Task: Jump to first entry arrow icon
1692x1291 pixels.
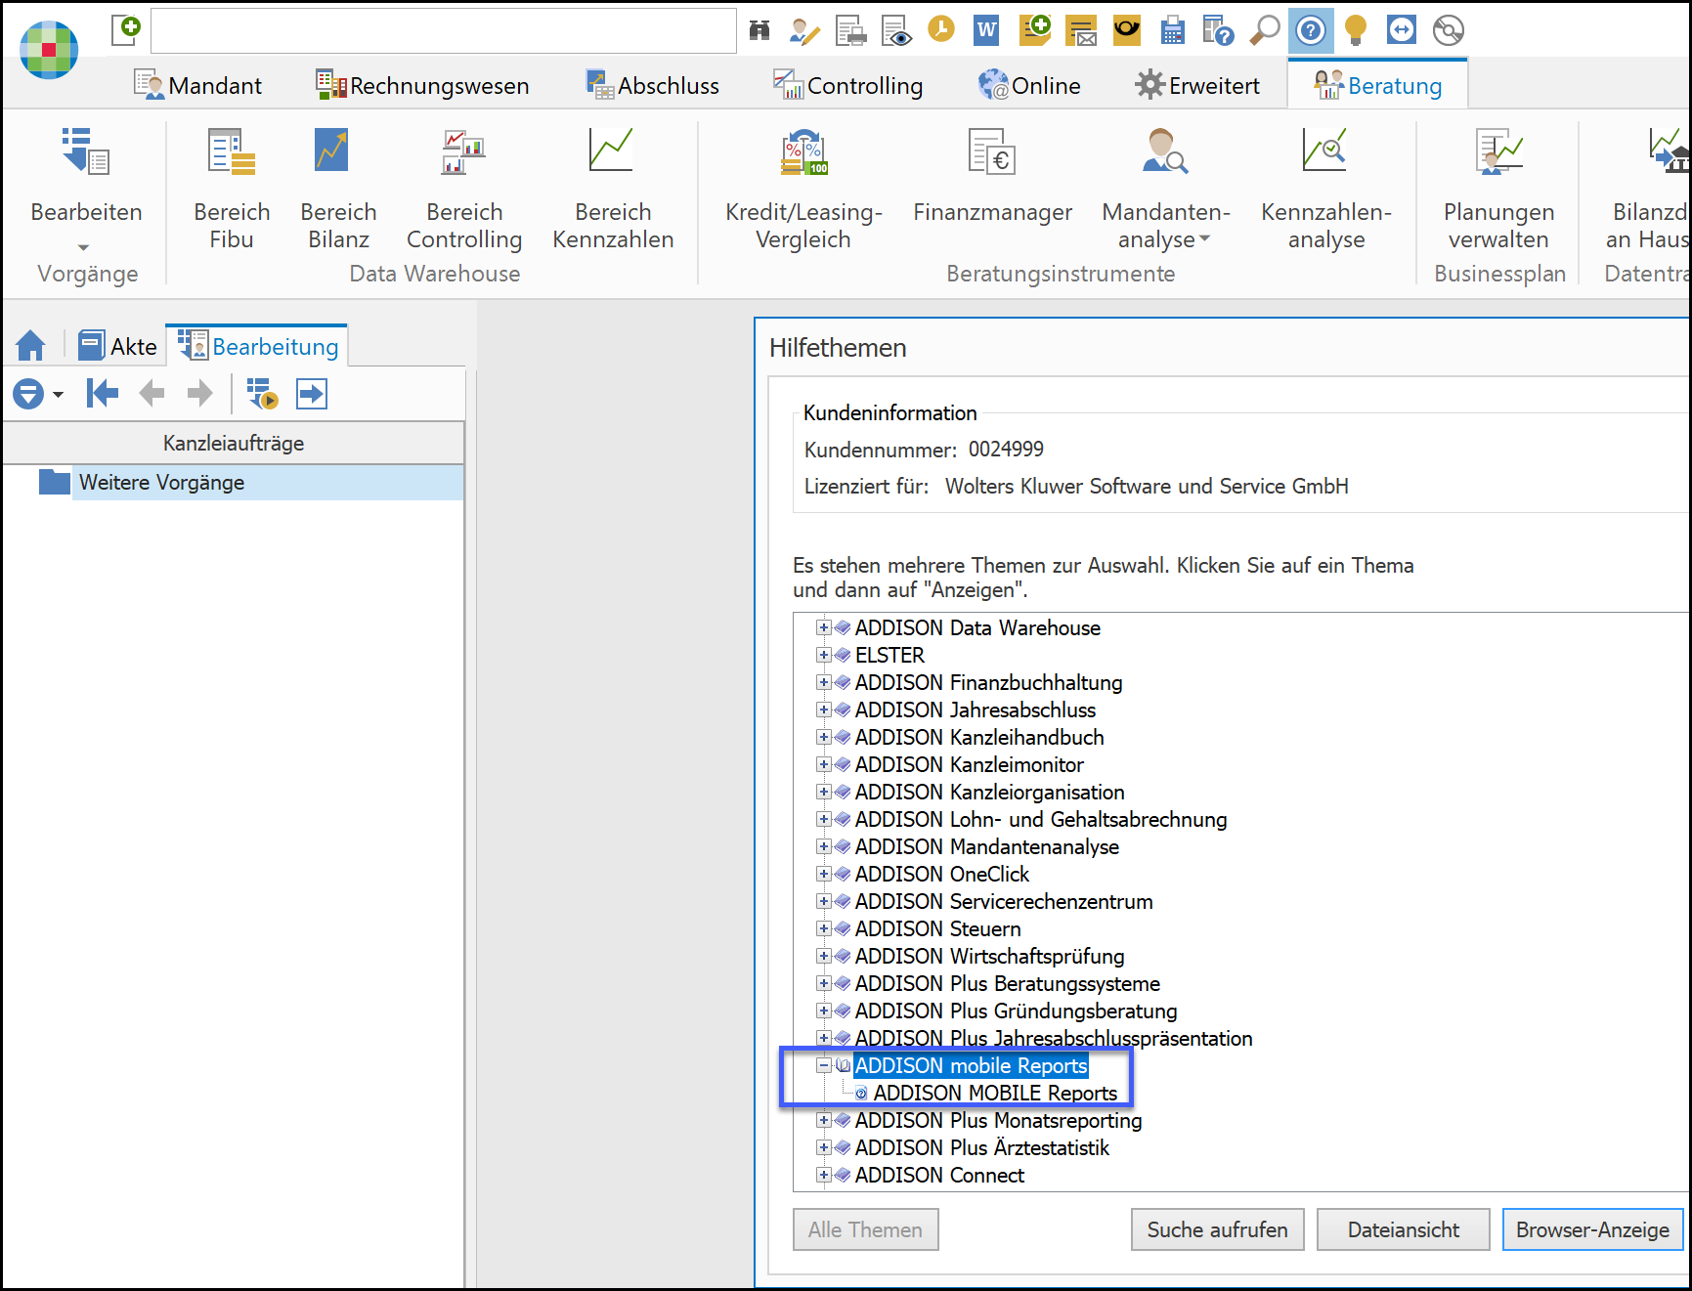Action: tap(103, 394)
